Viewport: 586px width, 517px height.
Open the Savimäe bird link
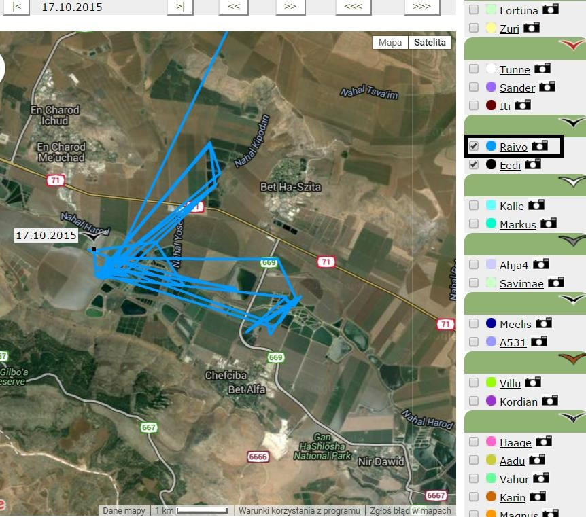[521, 283]
